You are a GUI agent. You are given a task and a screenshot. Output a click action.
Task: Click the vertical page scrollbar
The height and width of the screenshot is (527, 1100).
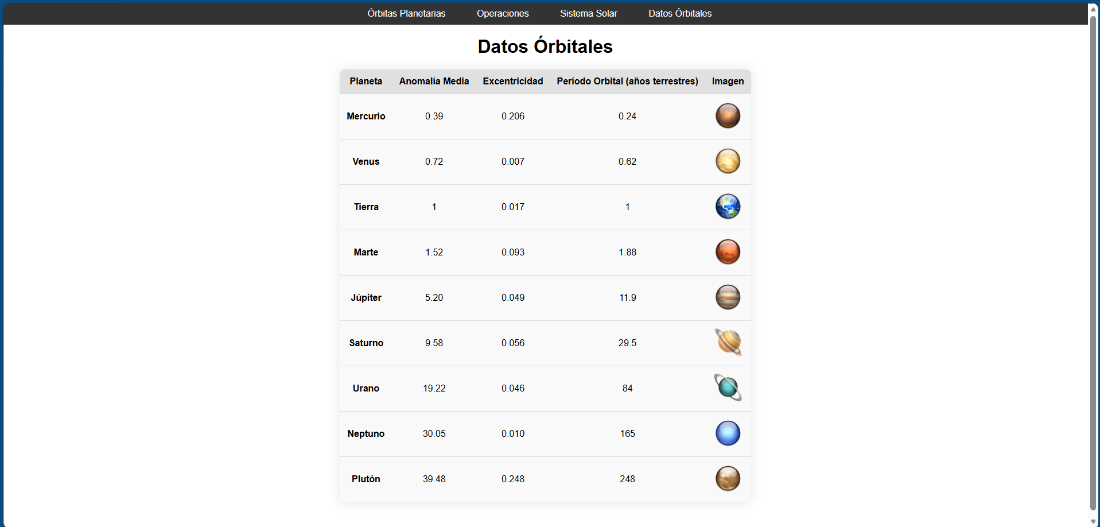[1093, 263]
